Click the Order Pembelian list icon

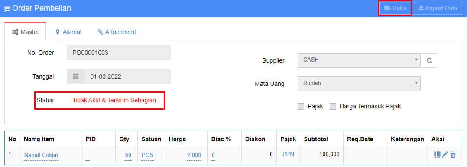(7, 9)
